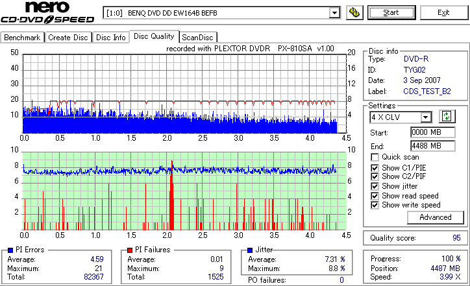Click the tall PI failure spike near 2.0
This screenshot has width=470, height=286.
pos(172,196)
